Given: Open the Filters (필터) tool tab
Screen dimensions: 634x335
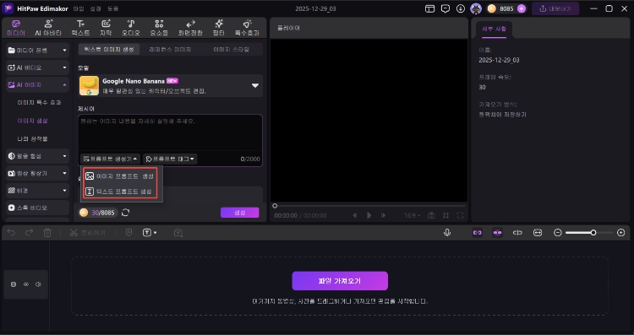Looking at the screenshot, I should (219, 28).
